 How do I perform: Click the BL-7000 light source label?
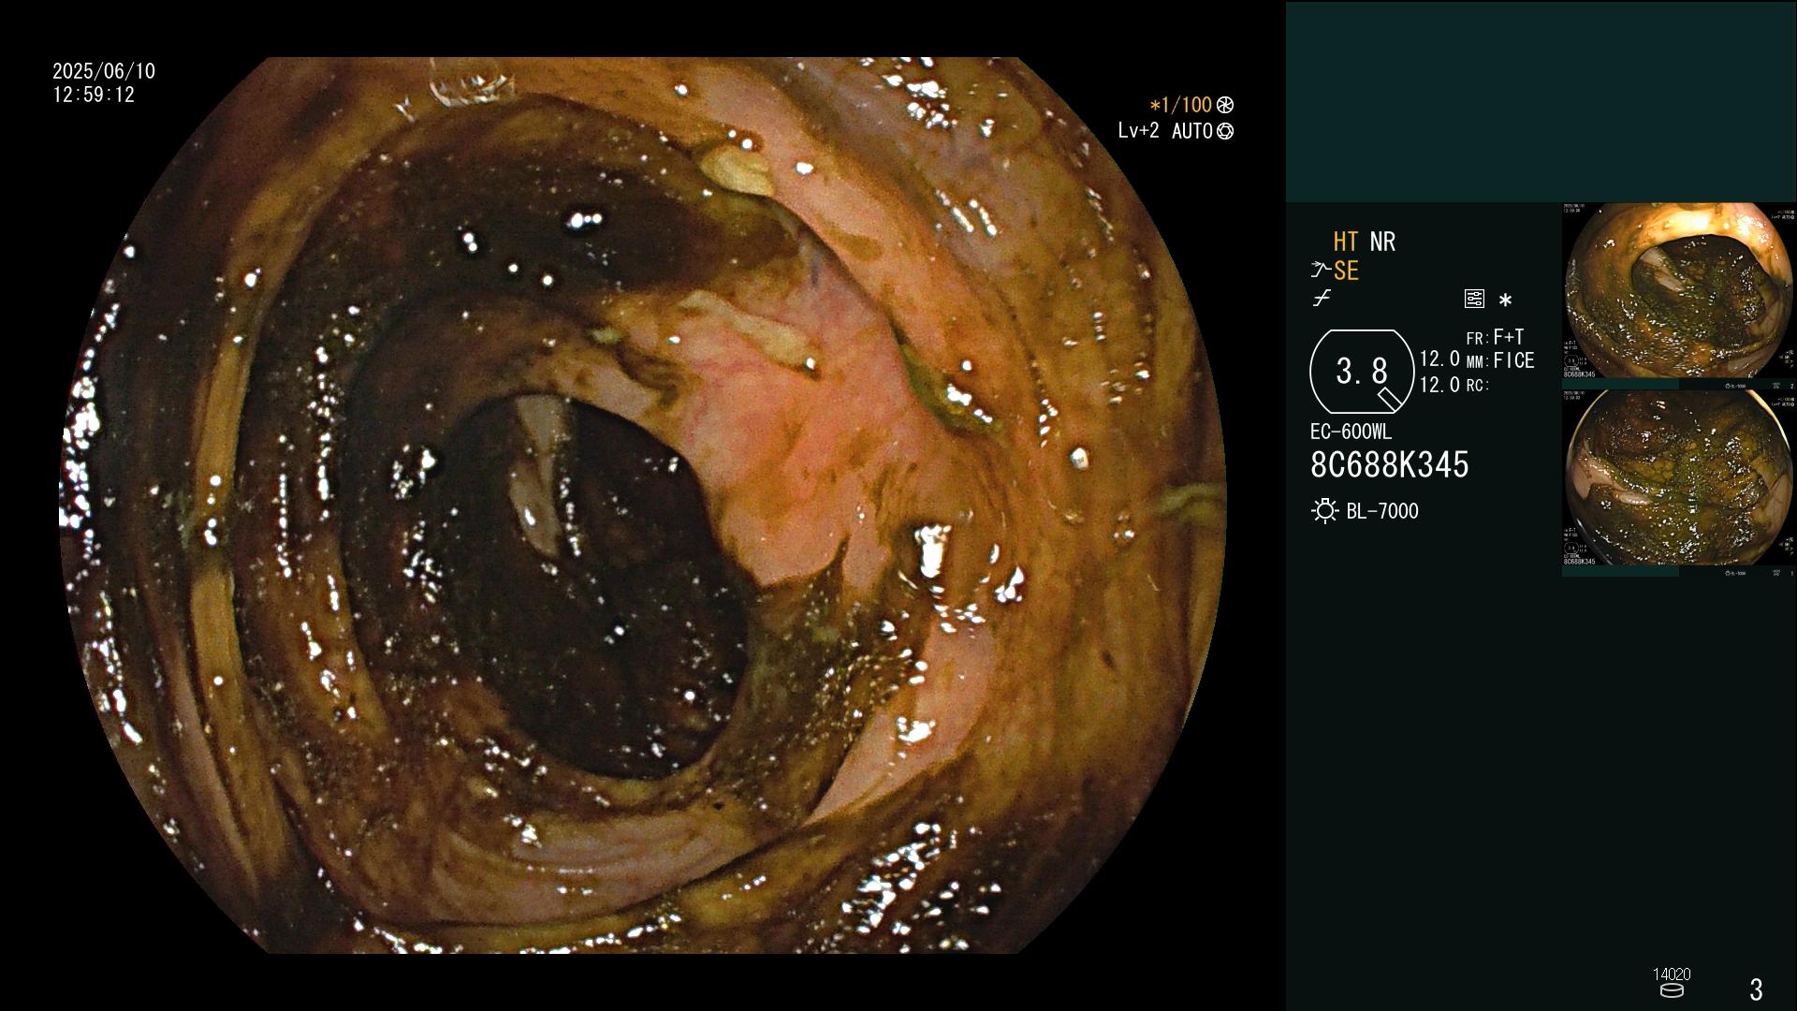[1382, 511]
